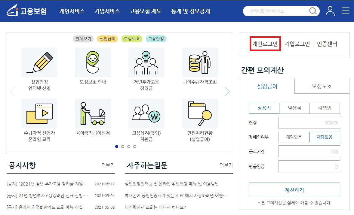Viewport: 354px width, 215px height.
Task: Select fourth carousel page dot
Action: pos(134,147)
